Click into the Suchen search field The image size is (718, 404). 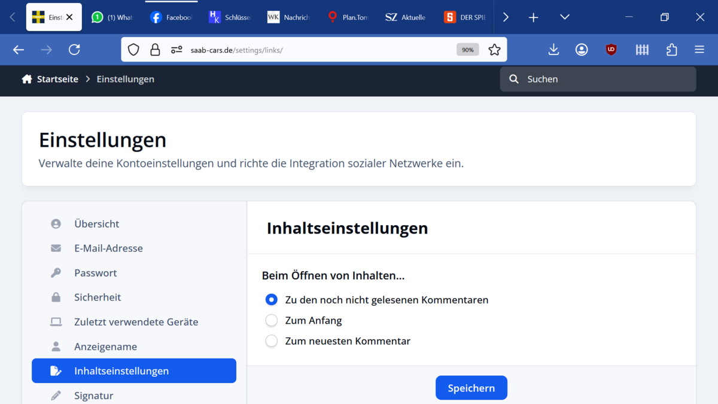[x=598, y=79]
